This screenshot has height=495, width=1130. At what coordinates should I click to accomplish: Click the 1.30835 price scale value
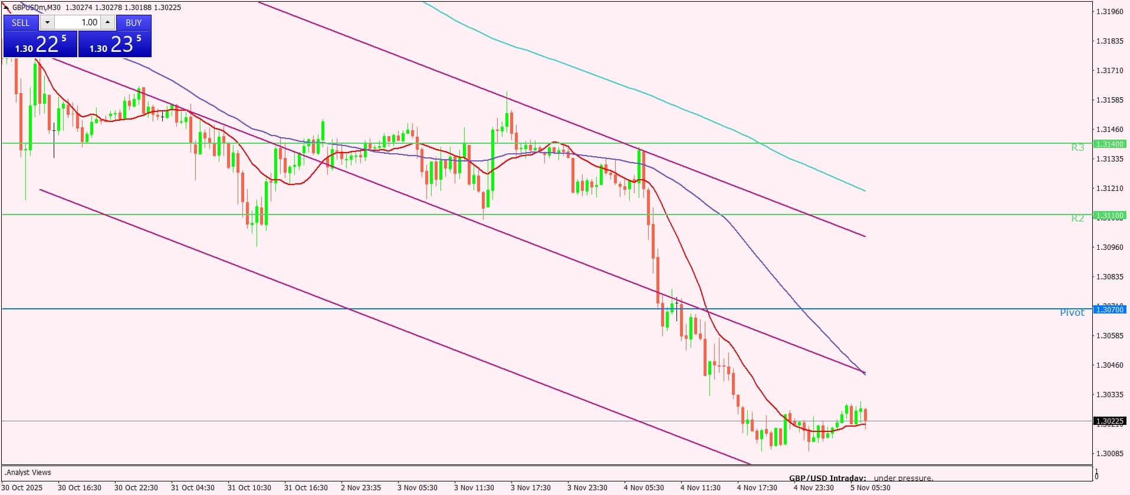(x=1109, y=276)
